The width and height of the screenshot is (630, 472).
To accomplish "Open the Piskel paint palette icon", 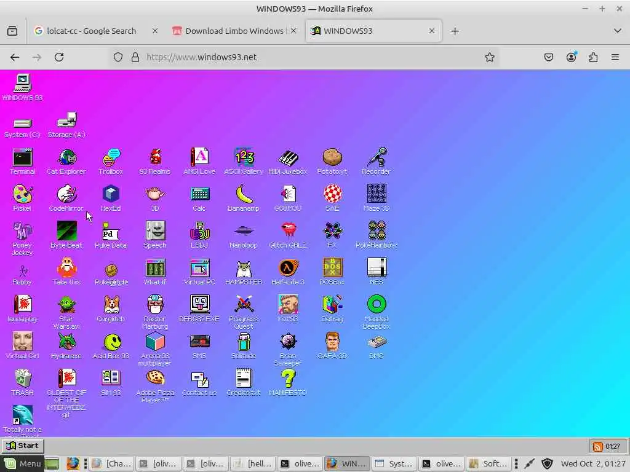I will (x=22, y=199).
